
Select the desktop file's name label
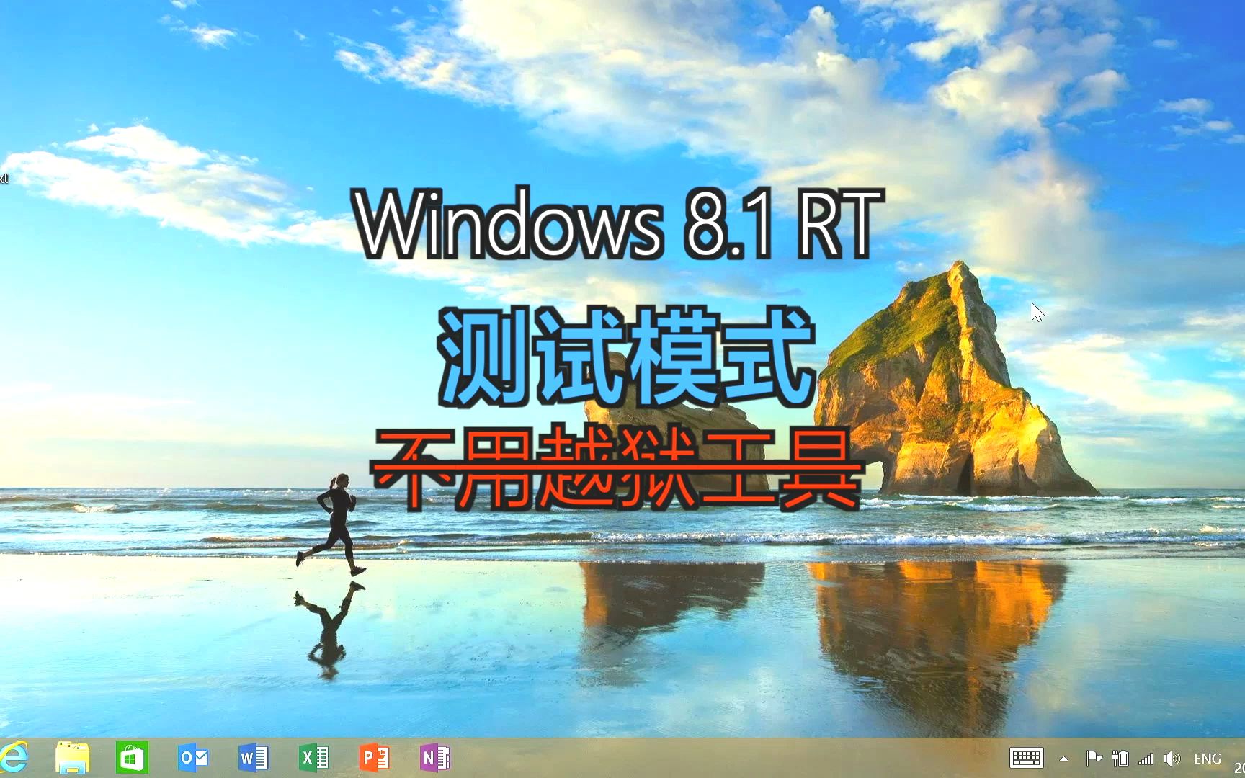pos(4,179)
